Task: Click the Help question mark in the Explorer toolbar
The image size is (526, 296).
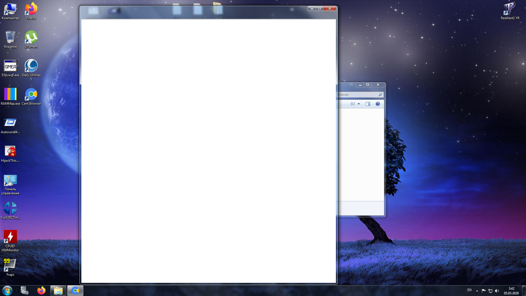Action: 378,104
